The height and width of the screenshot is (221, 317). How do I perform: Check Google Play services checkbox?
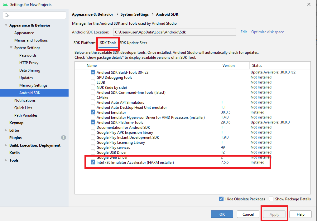click(93, 148)
